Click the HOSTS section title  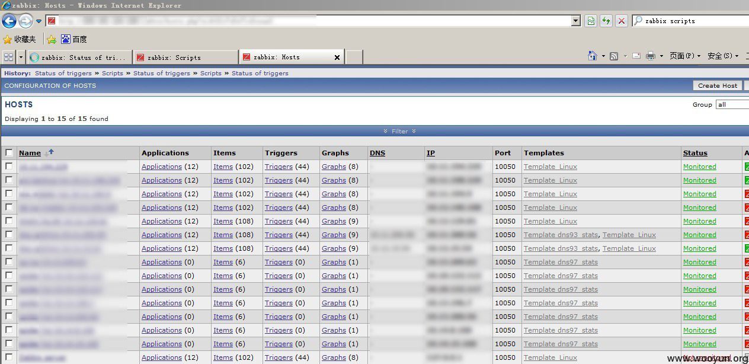pos(18,104)
